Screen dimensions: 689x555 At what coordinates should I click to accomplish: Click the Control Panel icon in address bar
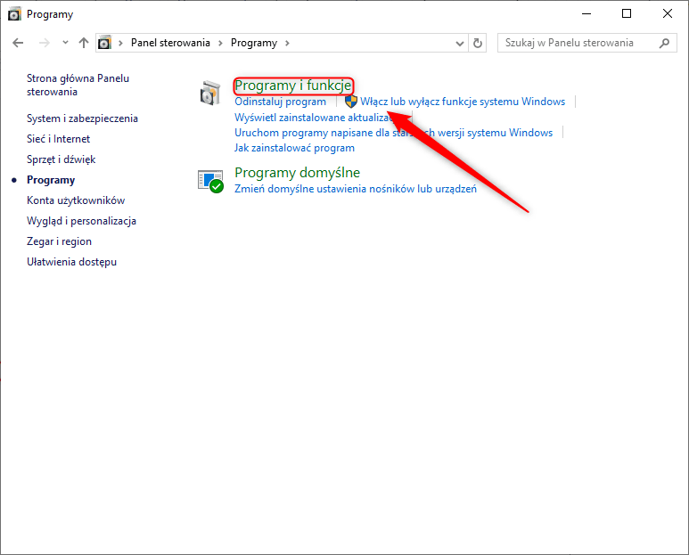coord(104,43)
